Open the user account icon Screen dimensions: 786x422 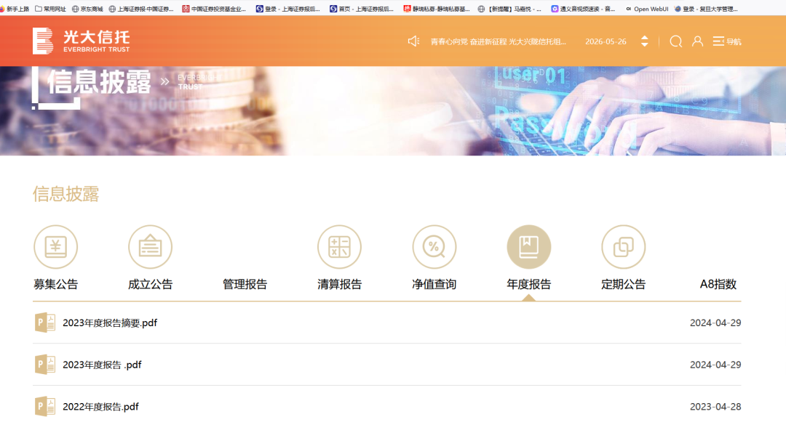(x=697, y=41)
